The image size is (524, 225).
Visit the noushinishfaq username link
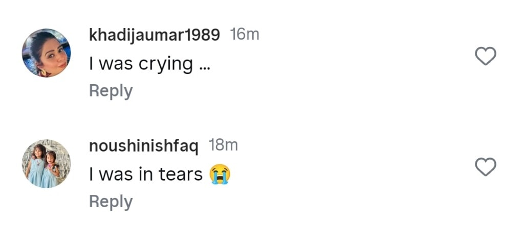[x=144, y=146]
